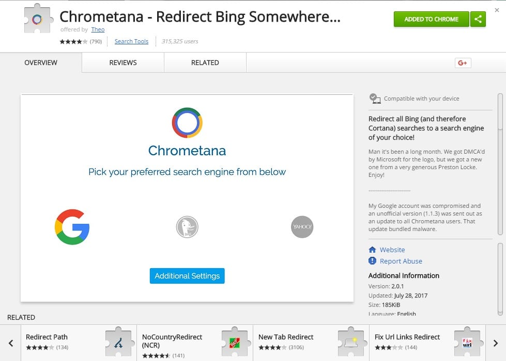
Task: Click the description panel scrollbar
Action: [x=500, y=164]
